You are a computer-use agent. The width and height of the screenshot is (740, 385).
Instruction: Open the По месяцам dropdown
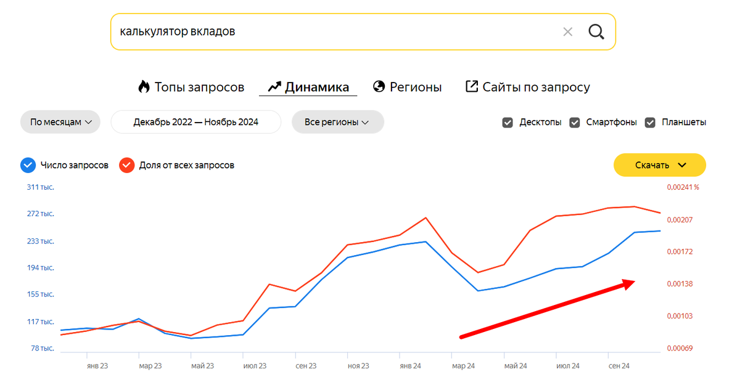(x=60, y=122)
